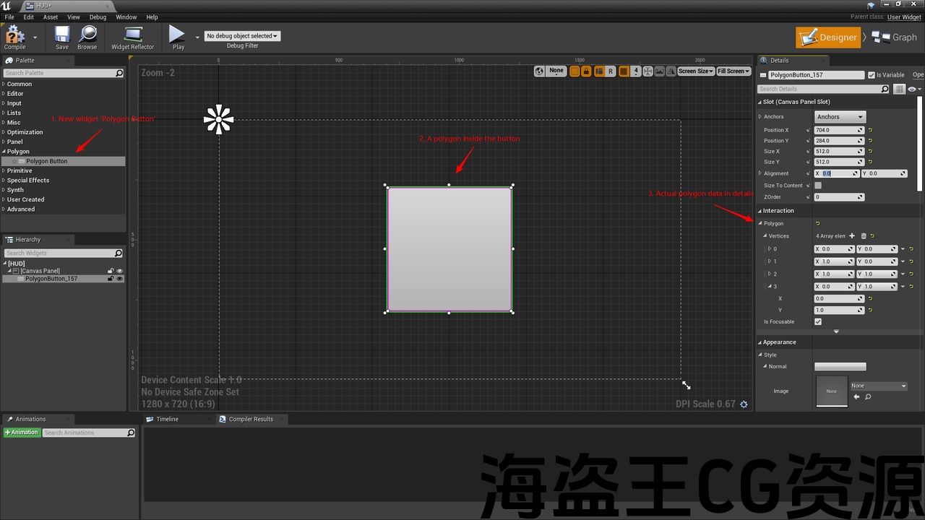Screen dimensions: 925x520
Task: Expand the Common palette category
Action: [19, 84]
